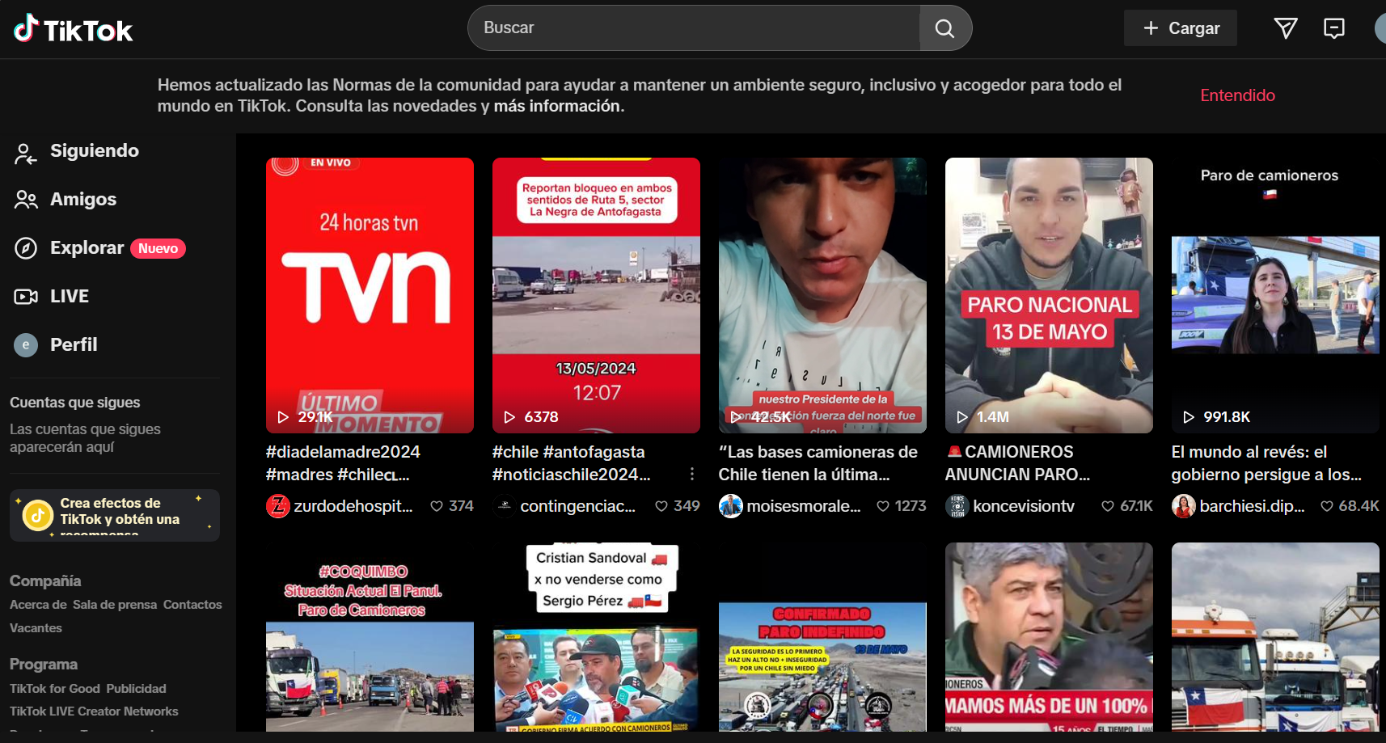Open the inbox notifications icon

(1334, 28)
